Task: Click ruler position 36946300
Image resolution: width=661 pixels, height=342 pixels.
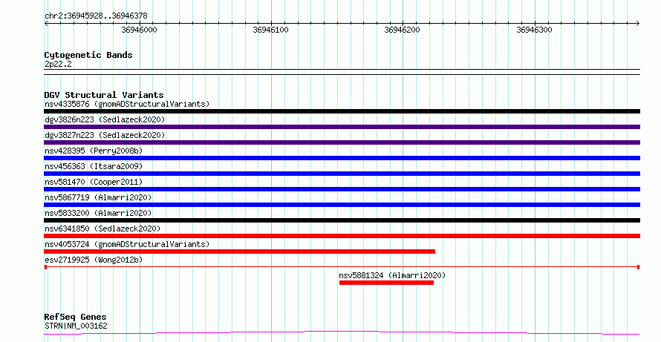Action: [534, 30]
